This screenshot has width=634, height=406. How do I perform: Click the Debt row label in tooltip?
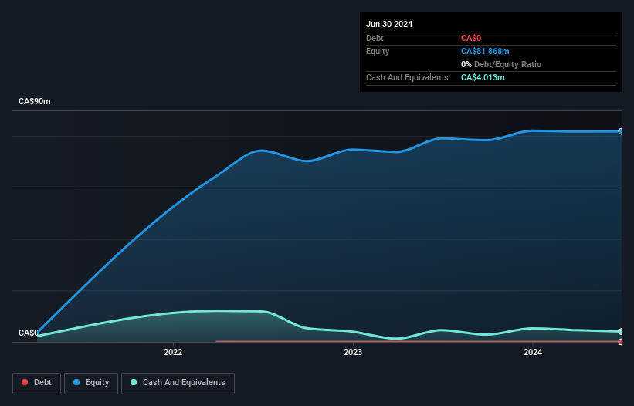point(375,38)
